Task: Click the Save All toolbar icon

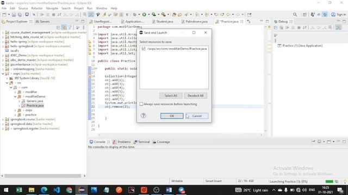Action: pyautogui.click(x=20, y=15)
